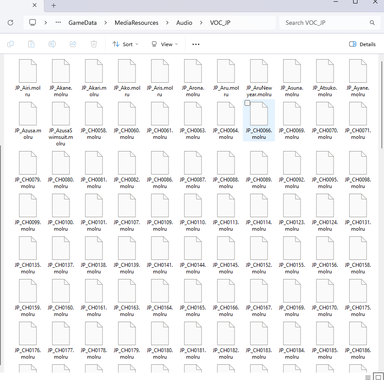
Task: Select file JP_CH0186.molru
Action: 358,341
